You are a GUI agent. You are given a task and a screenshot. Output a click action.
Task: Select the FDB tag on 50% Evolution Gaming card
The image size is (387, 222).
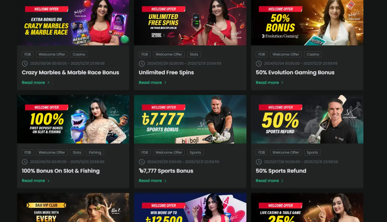tap(262, 54)
